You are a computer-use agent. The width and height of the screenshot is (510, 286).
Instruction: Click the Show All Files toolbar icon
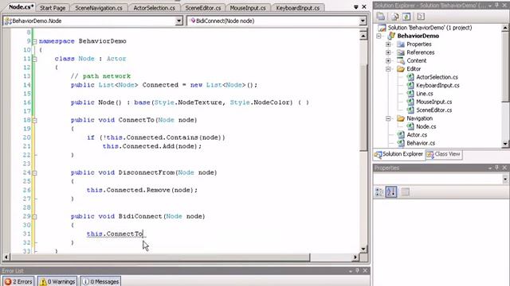[395, 16]
